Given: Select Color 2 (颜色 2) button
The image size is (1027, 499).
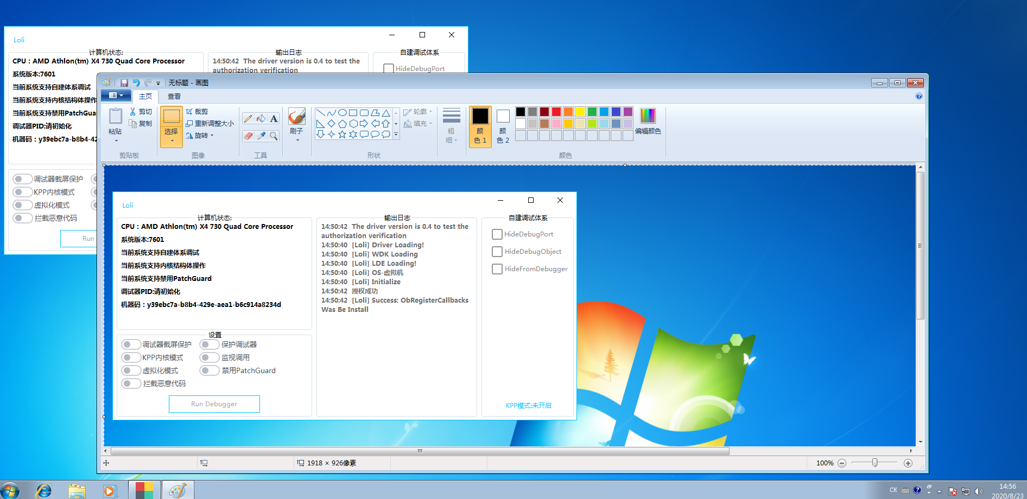Looking at the screenshot, I should pos(503,126).
